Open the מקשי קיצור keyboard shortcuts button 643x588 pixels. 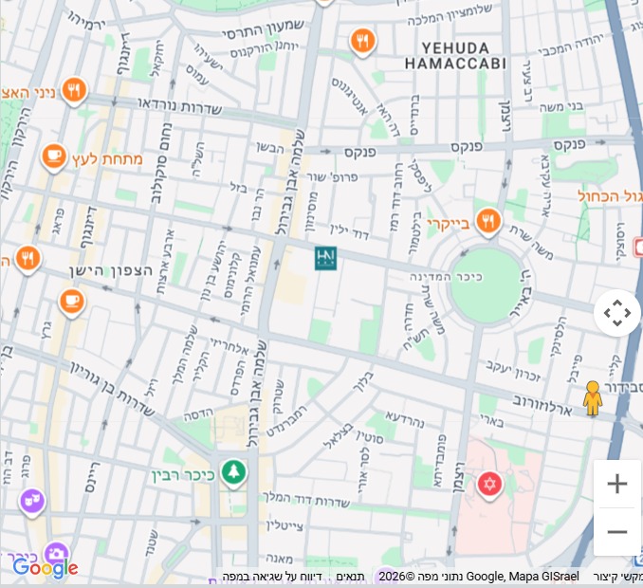618,576
